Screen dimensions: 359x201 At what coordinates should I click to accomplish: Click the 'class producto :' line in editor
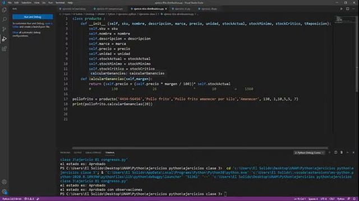pyautogui.click(x=89, y=18)
